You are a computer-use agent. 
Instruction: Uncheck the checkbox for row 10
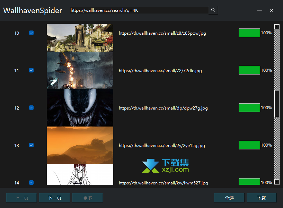pyautogui.click(x=31, y=33)
